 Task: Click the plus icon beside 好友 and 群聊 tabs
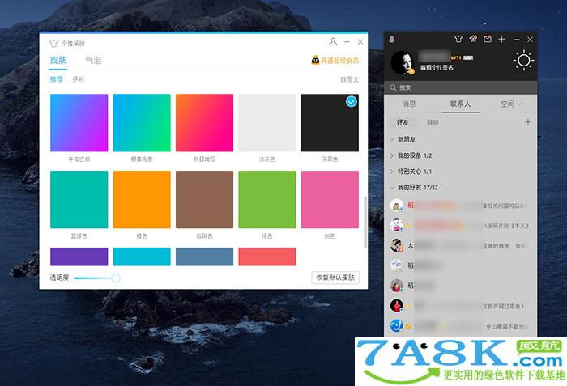coord(528,122)
